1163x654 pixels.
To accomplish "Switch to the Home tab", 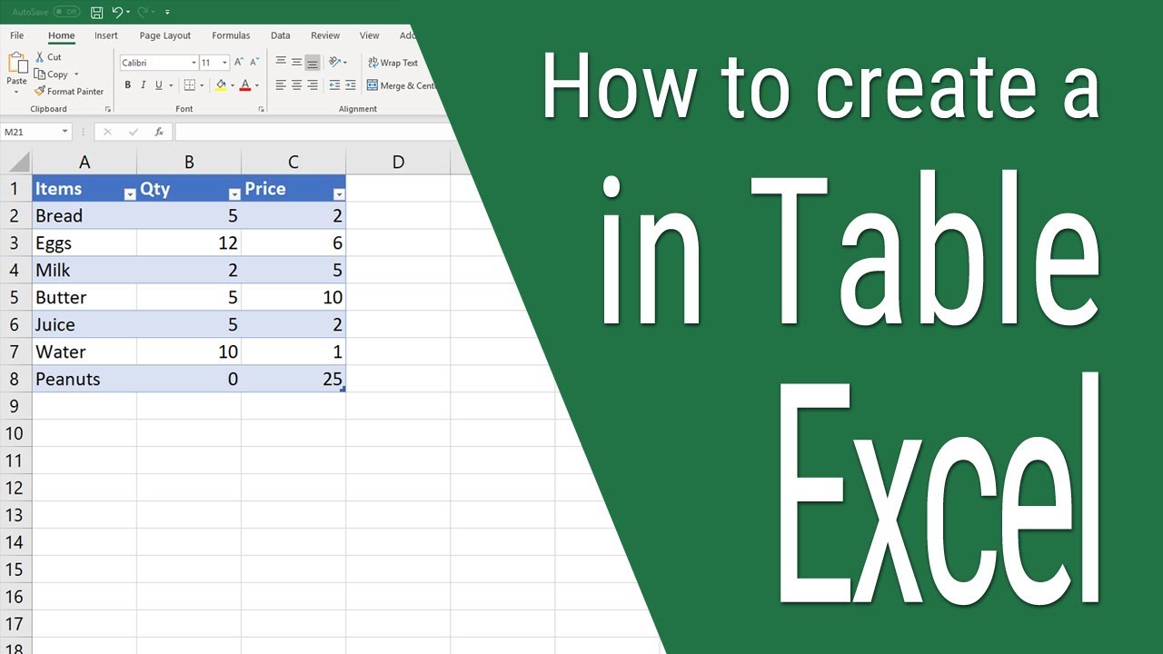I will pyautogui.click(x=62, y=35).
